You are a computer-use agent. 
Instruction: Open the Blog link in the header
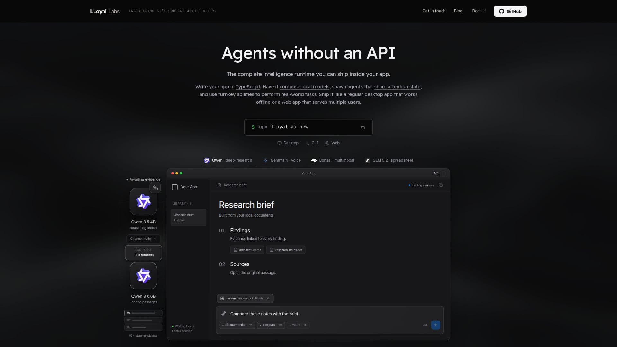pyautogui.click(x=458, y=11)
